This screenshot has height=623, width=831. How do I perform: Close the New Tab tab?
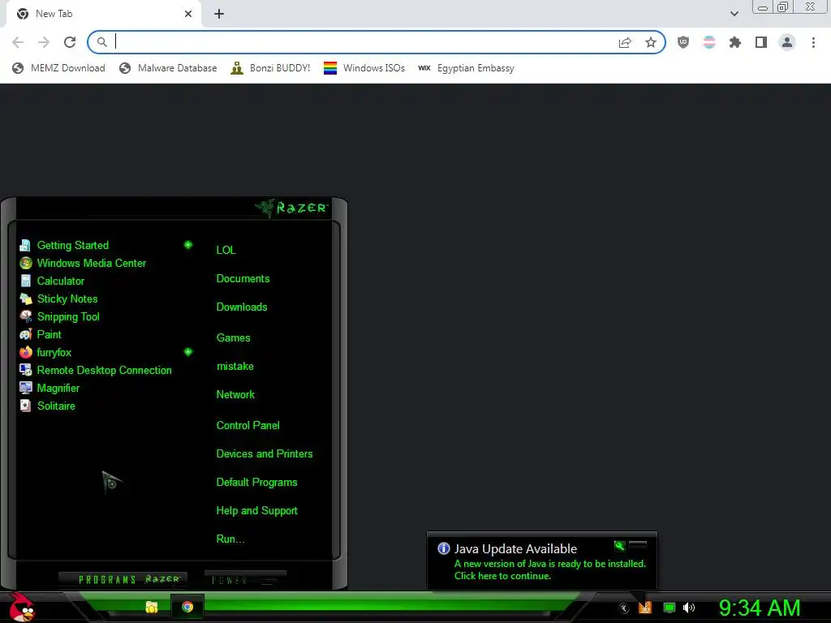tap(188, 14)
